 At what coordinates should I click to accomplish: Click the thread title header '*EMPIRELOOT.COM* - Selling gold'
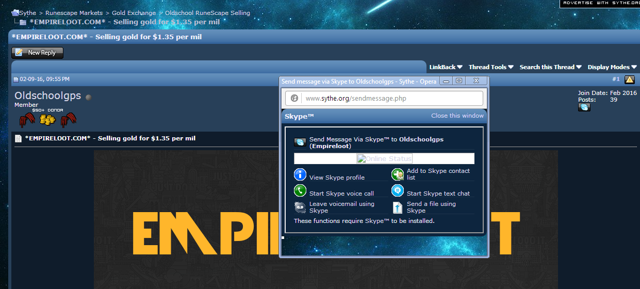coord(107,37)
